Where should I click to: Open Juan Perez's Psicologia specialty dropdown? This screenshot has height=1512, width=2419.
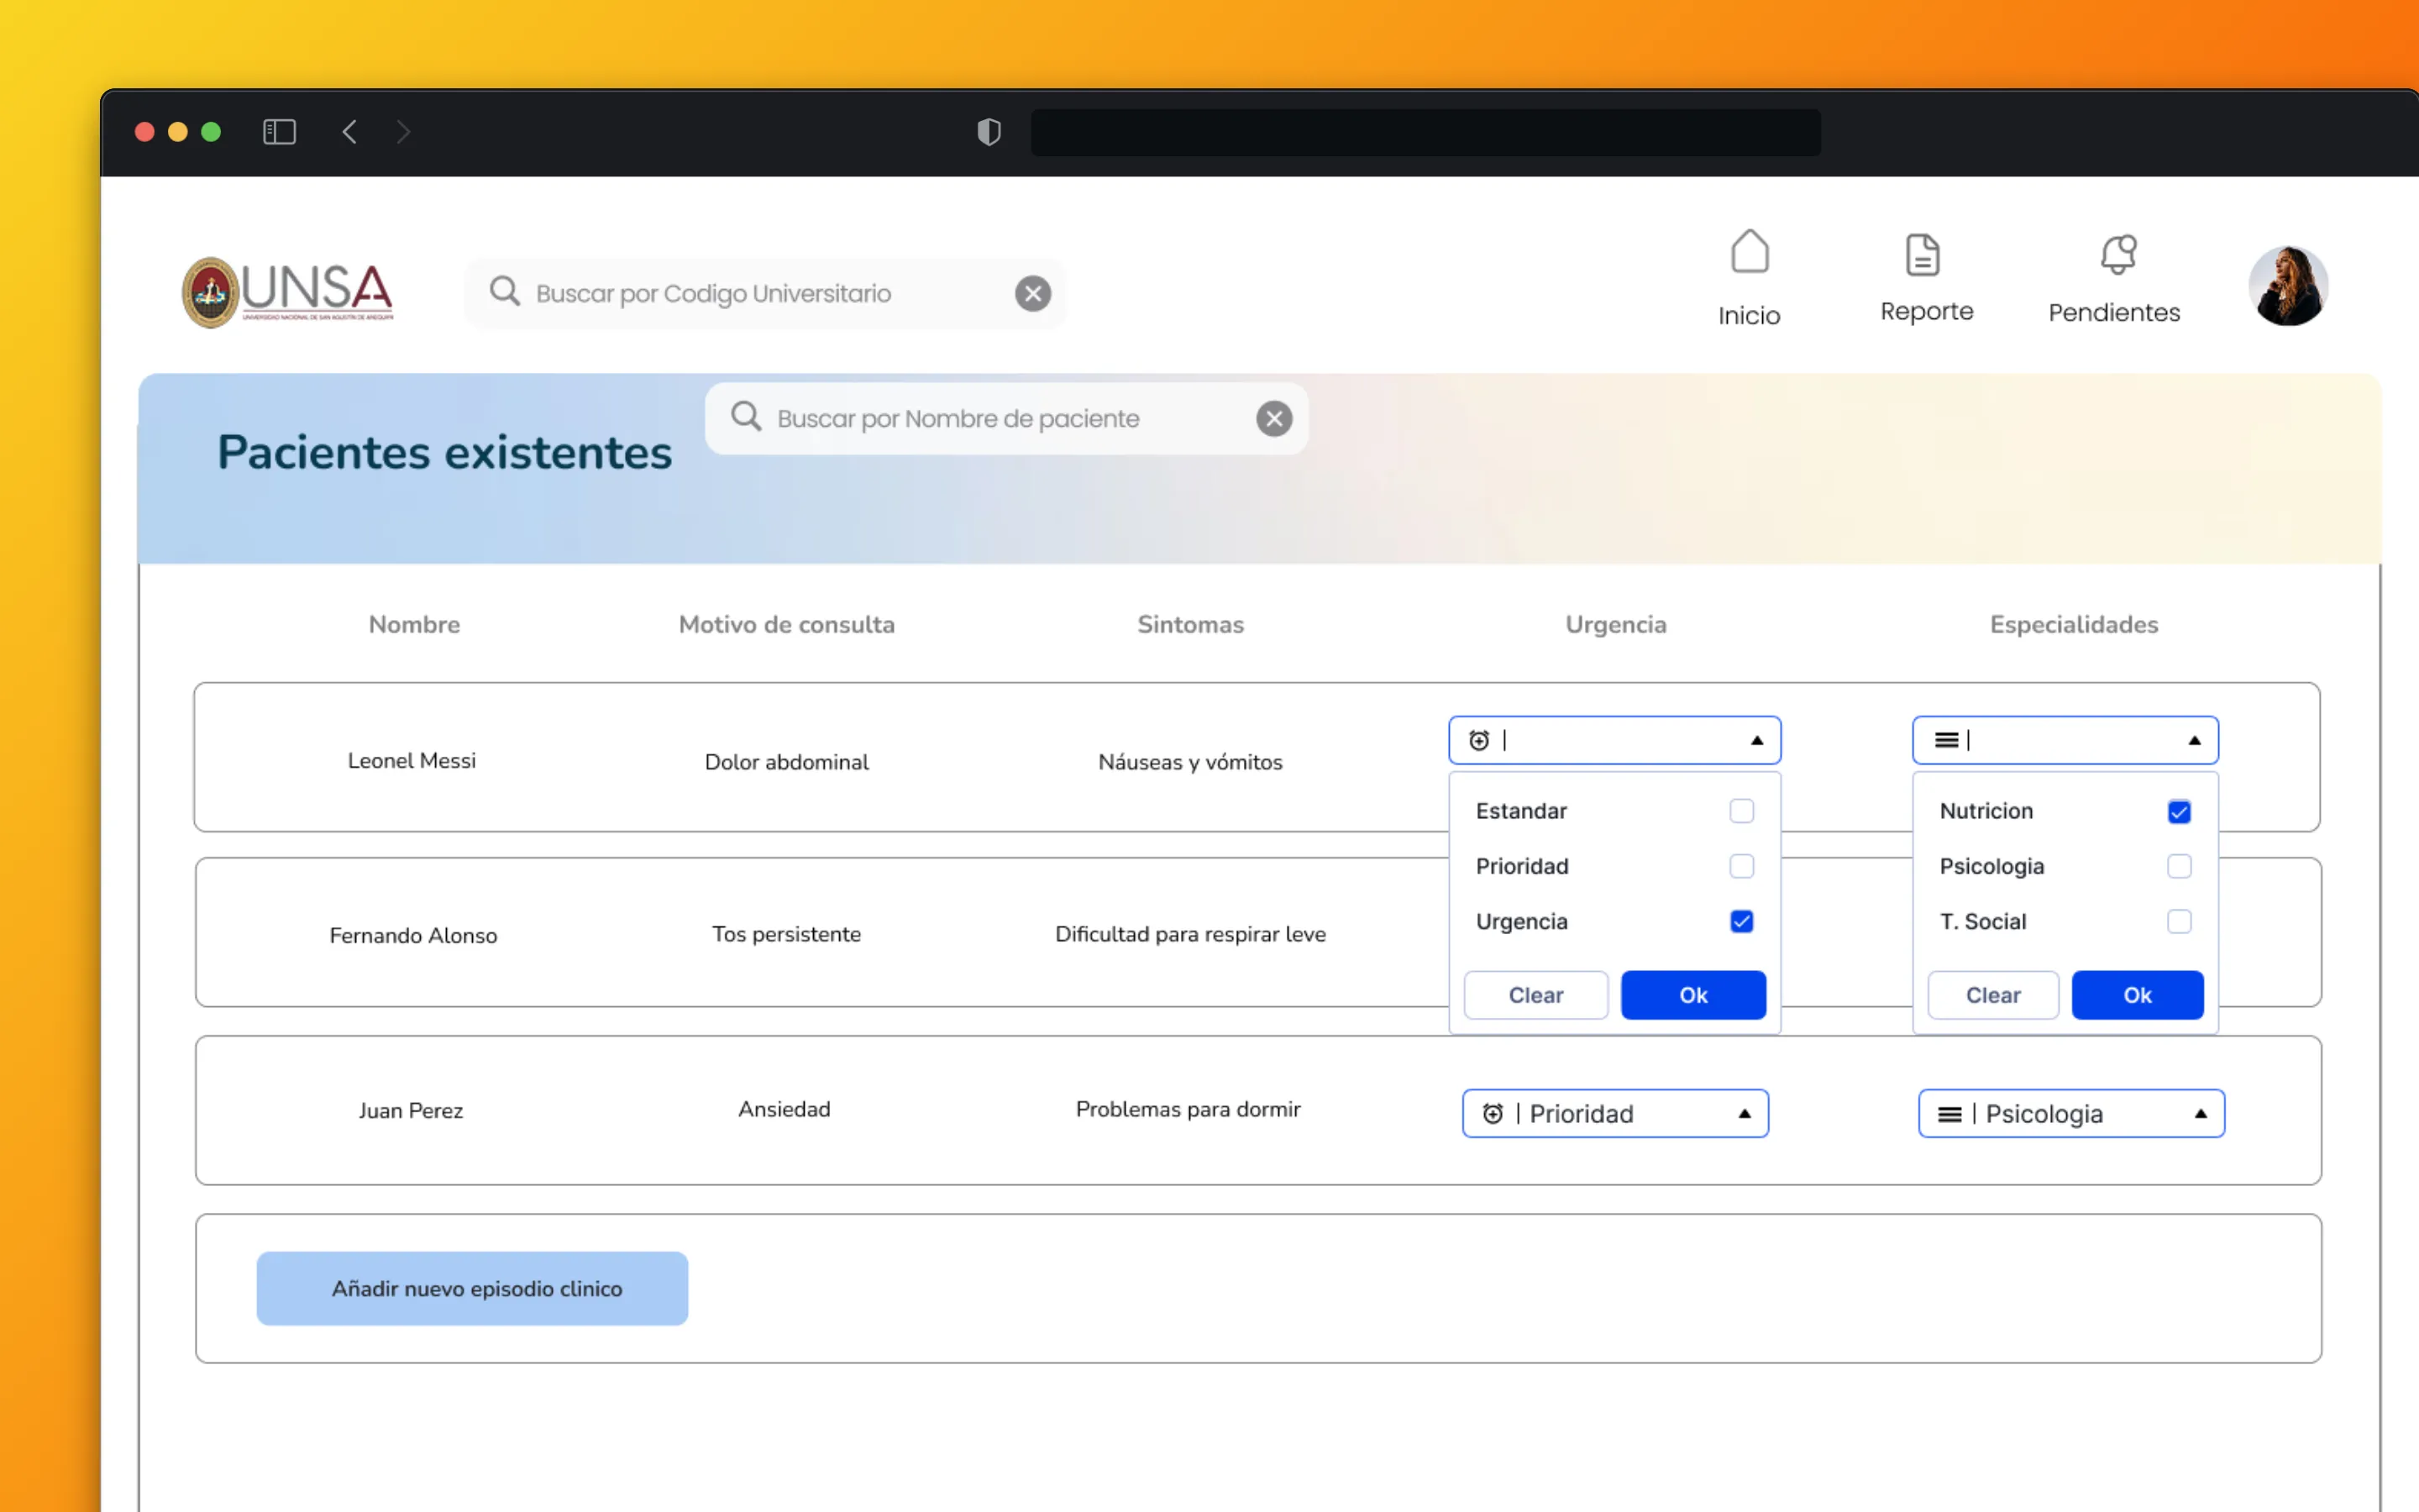tap(2071, 1113)
